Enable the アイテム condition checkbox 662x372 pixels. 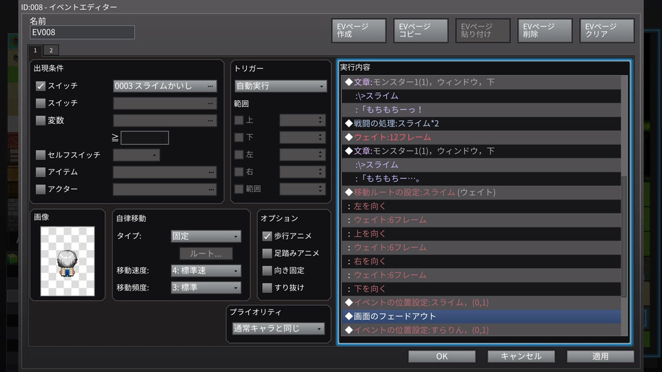coord(41,172)
